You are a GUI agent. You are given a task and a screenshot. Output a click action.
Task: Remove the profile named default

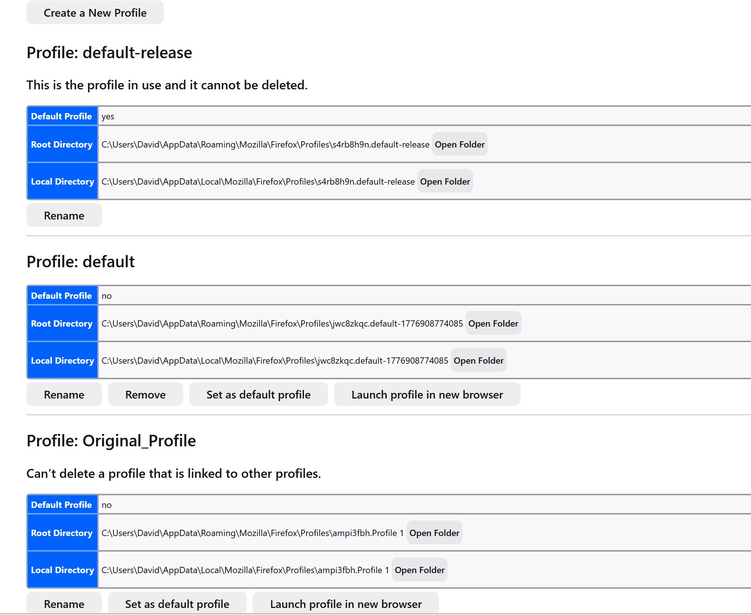pos(145,394)
